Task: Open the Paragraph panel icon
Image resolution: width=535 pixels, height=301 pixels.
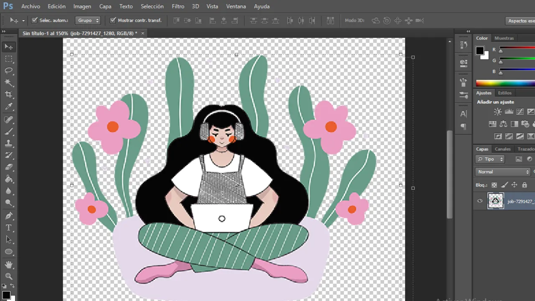Action: coord(464,126)
